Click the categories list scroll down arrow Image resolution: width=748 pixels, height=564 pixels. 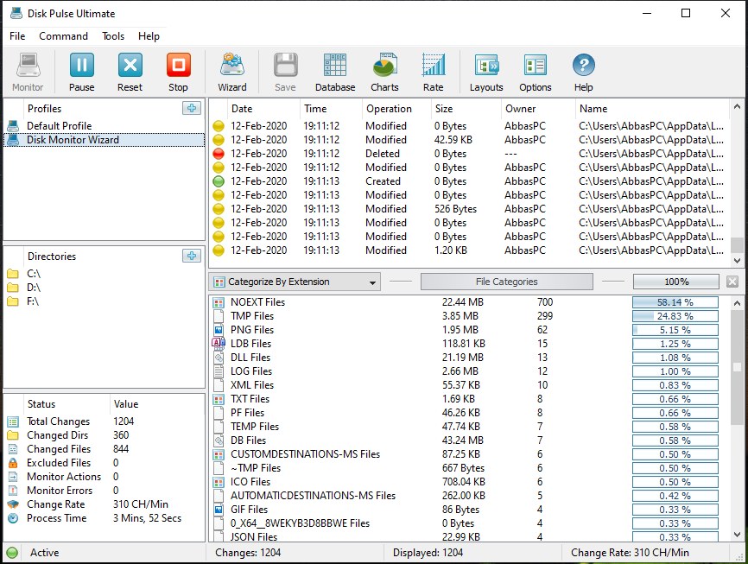[x=737, y=535]
